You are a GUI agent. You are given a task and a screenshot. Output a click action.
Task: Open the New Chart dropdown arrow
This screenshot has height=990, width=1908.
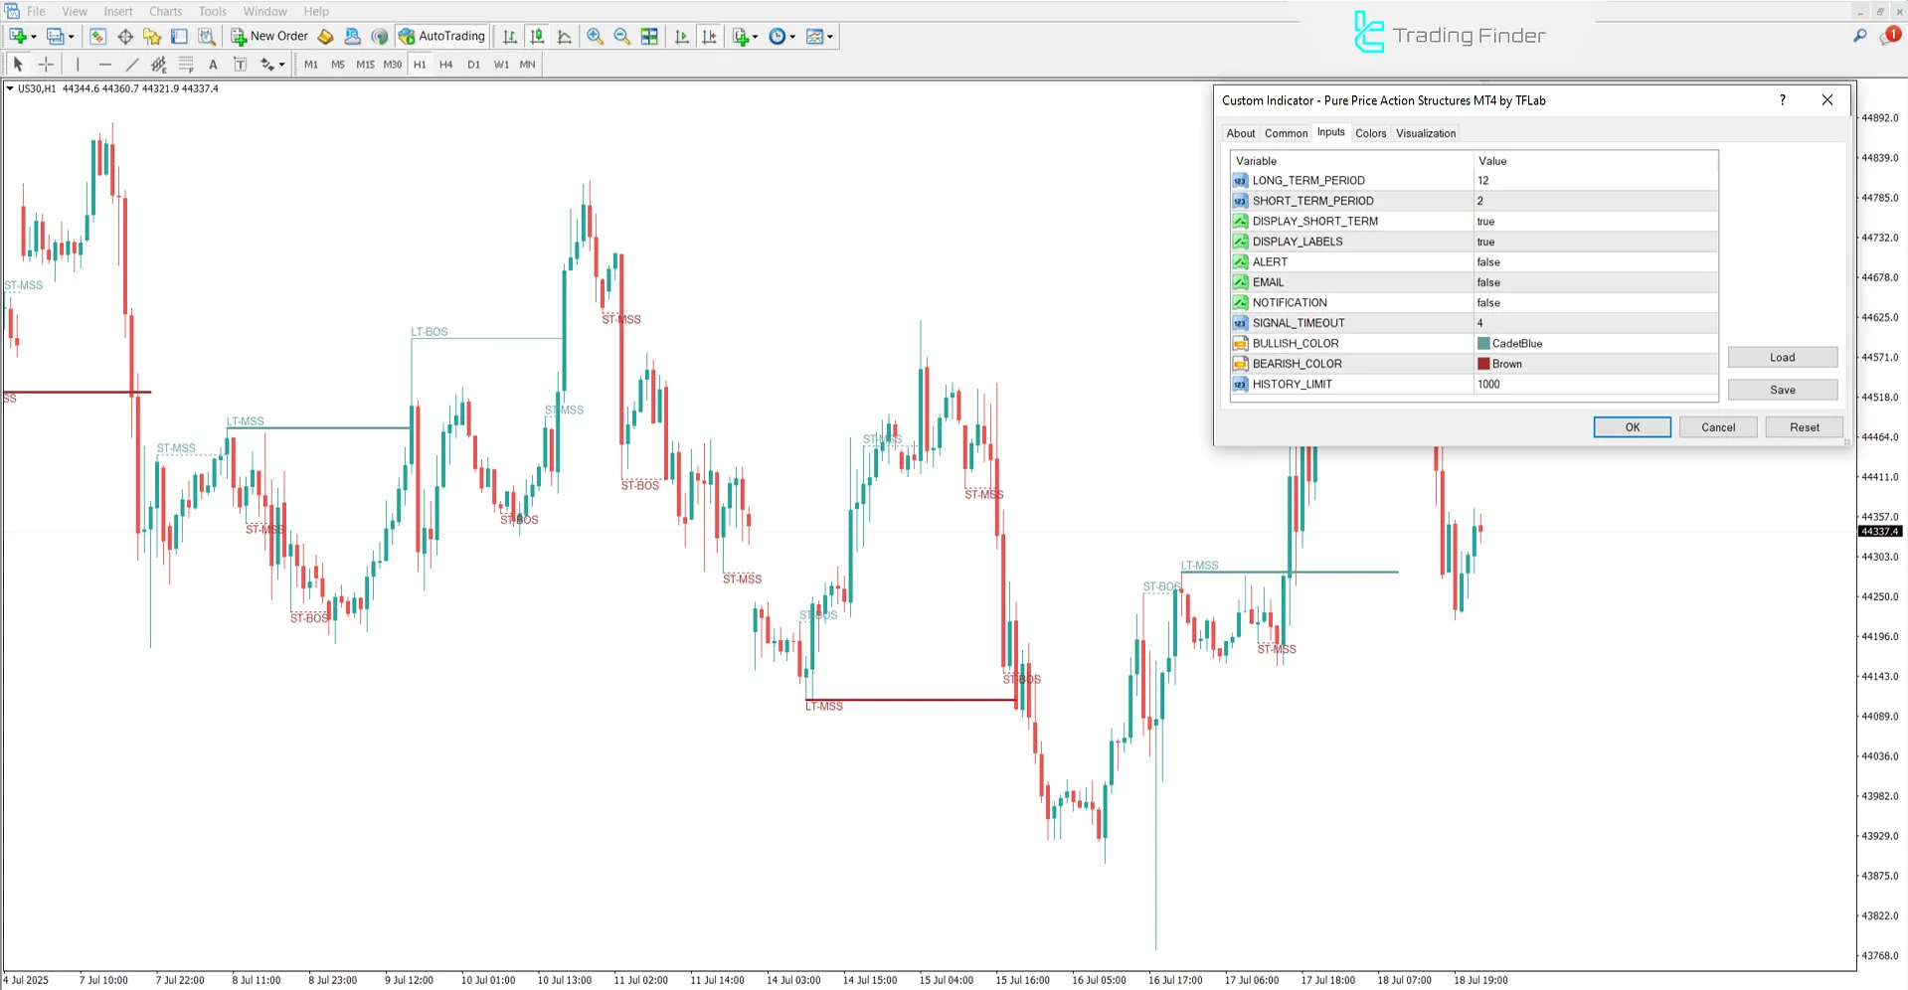point(33,37)
